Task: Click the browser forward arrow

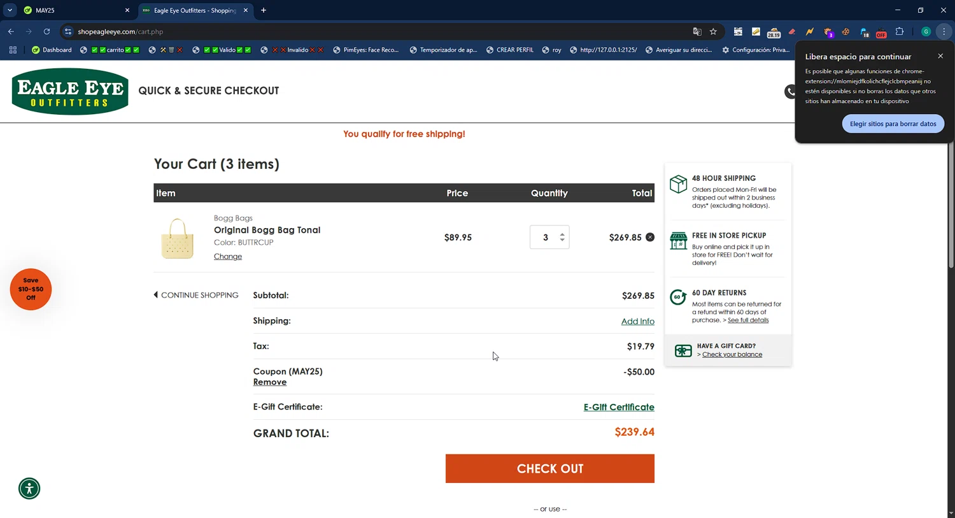Action: [29, 31]
